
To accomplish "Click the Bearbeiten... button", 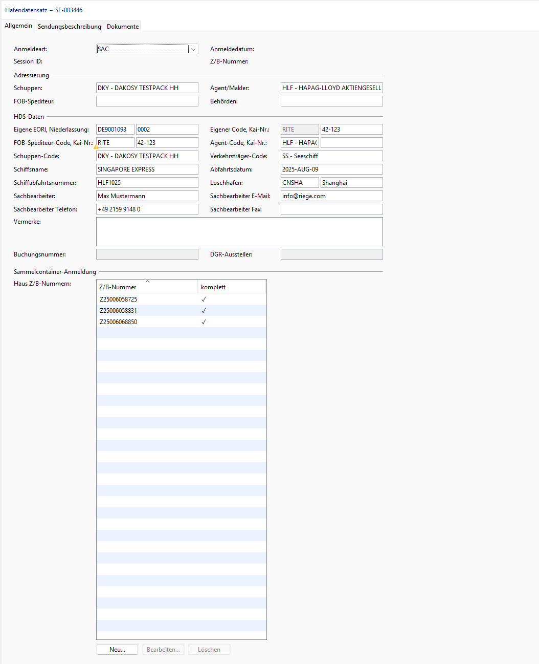I will point(163,650).
